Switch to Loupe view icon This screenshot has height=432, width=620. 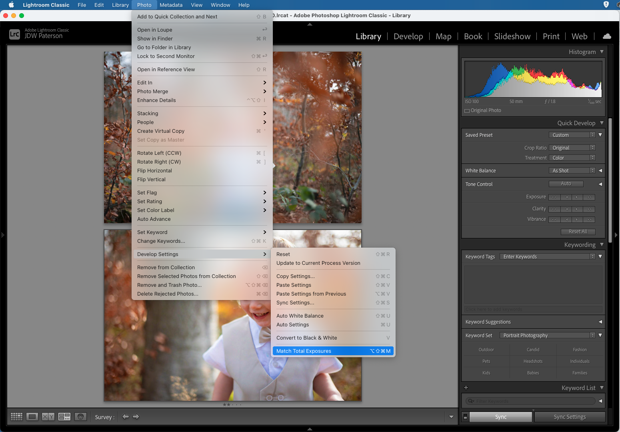(32, 417)
